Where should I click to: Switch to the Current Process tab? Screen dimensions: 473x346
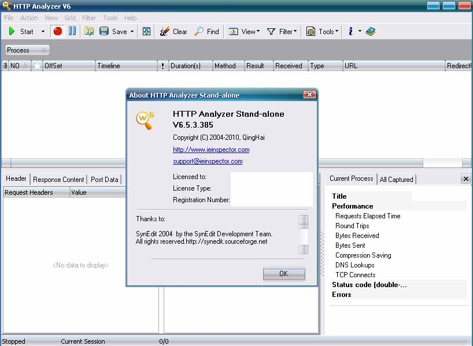351,178
